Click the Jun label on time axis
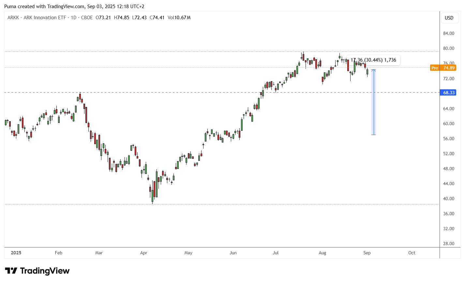 click(x=233, y=253)
